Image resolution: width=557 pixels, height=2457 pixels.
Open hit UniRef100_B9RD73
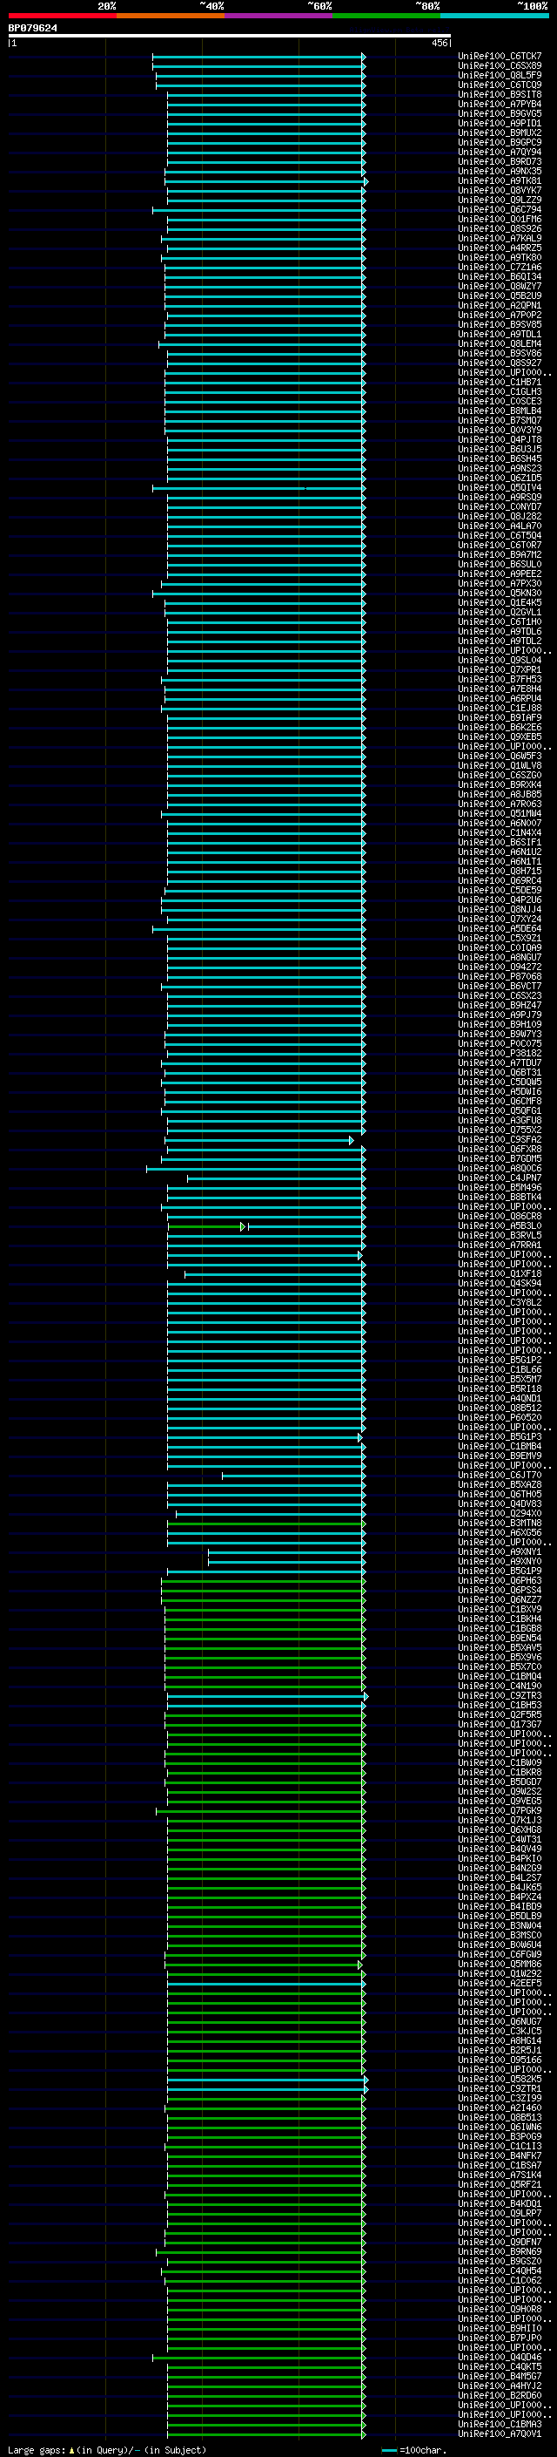coord(500,161)
